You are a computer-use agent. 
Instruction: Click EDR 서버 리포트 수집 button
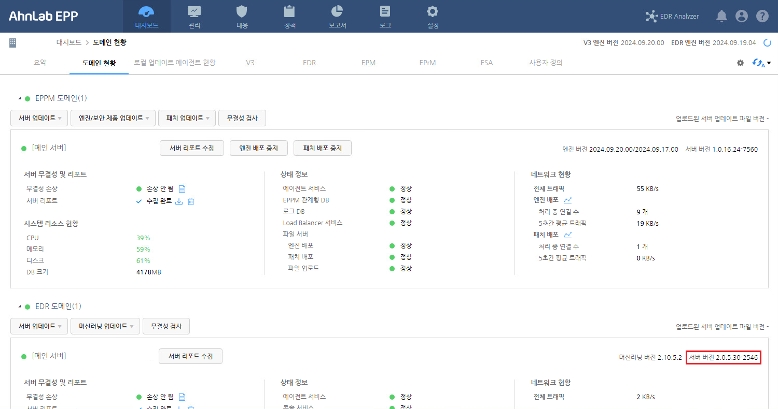190,356
